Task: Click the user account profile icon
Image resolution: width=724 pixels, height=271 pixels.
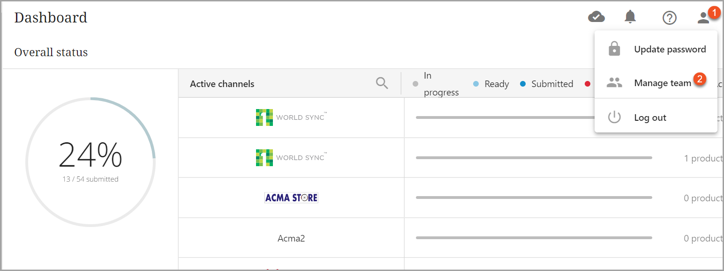Action: [703, 18]
